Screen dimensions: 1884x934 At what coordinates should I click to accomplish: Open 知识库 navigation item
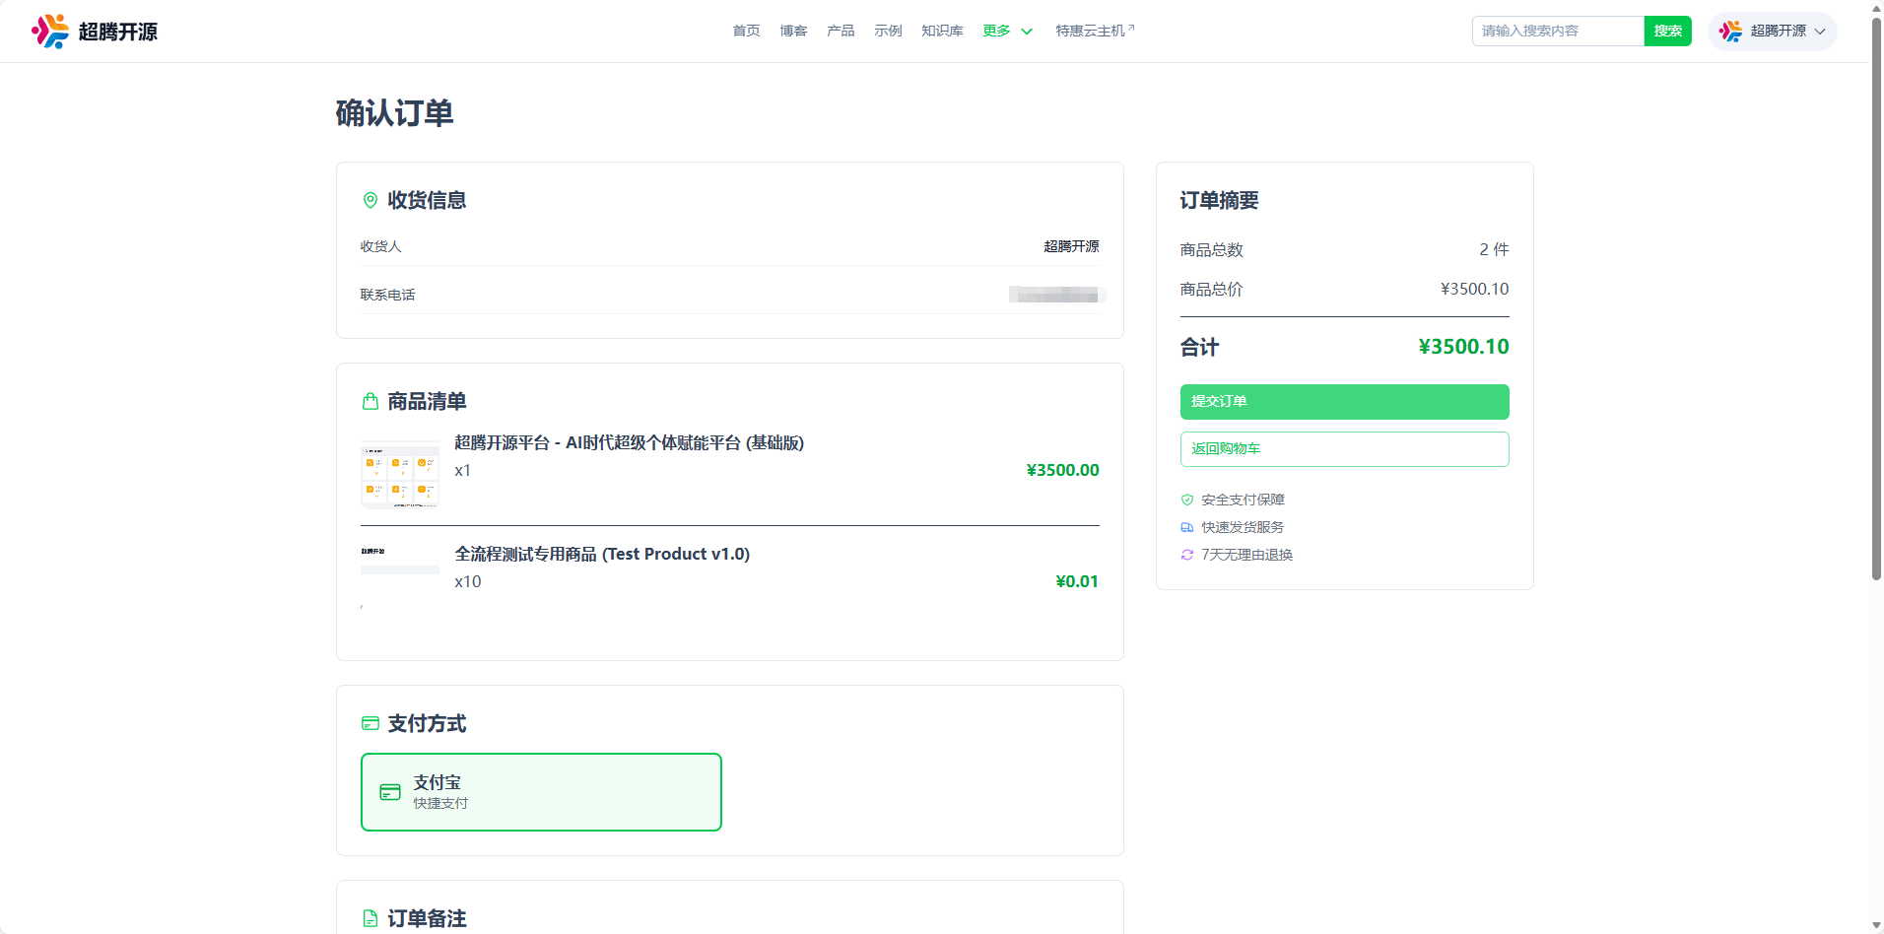point(942,32)
